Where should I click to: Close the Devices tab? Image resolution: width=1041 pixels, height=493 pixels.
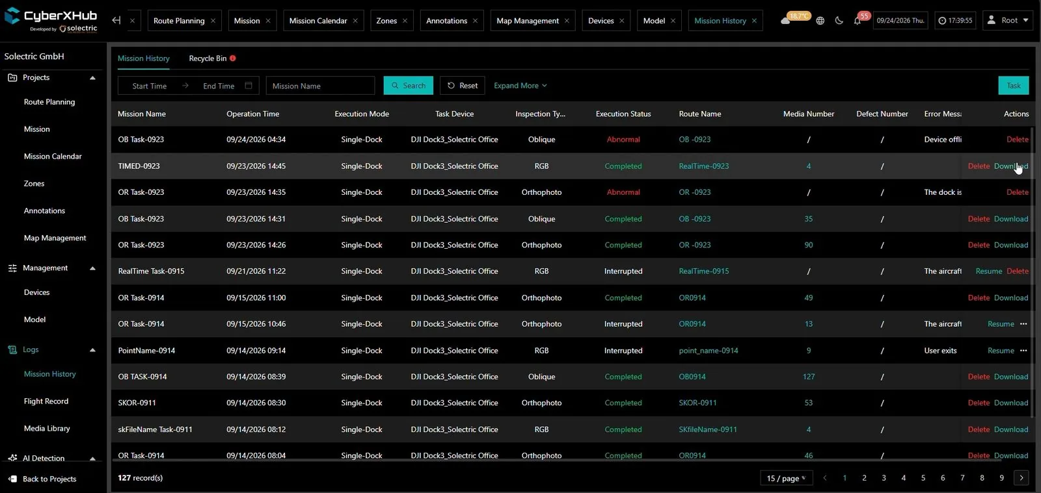(x=622, y=21)
